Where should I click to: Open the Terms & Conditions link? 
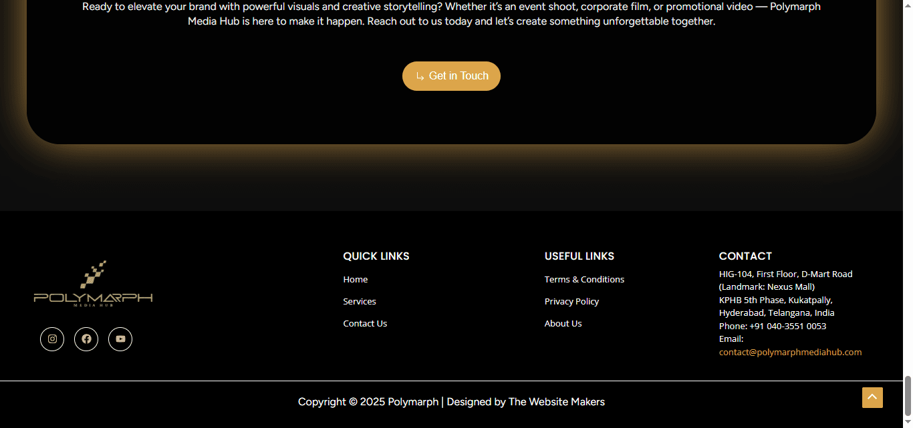point(584,280)
